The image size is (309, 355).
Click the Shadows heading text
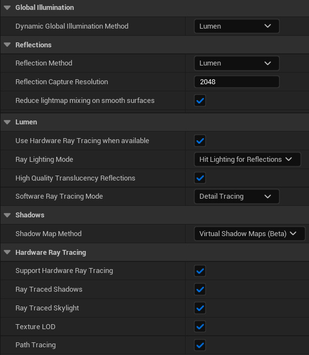tap(30, 215)
